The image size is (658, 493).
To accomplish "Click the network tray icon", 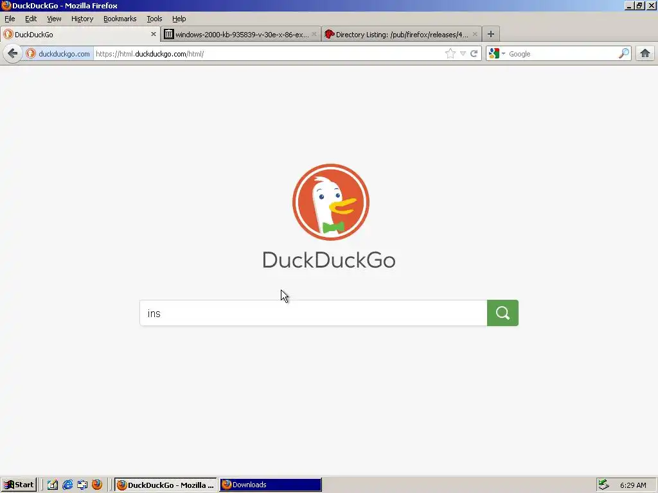I will point(603,485).
